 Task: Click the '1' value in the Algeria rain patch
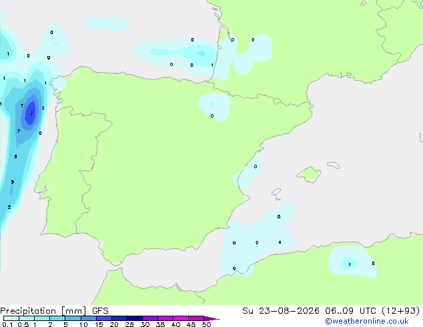pos(350,265)
